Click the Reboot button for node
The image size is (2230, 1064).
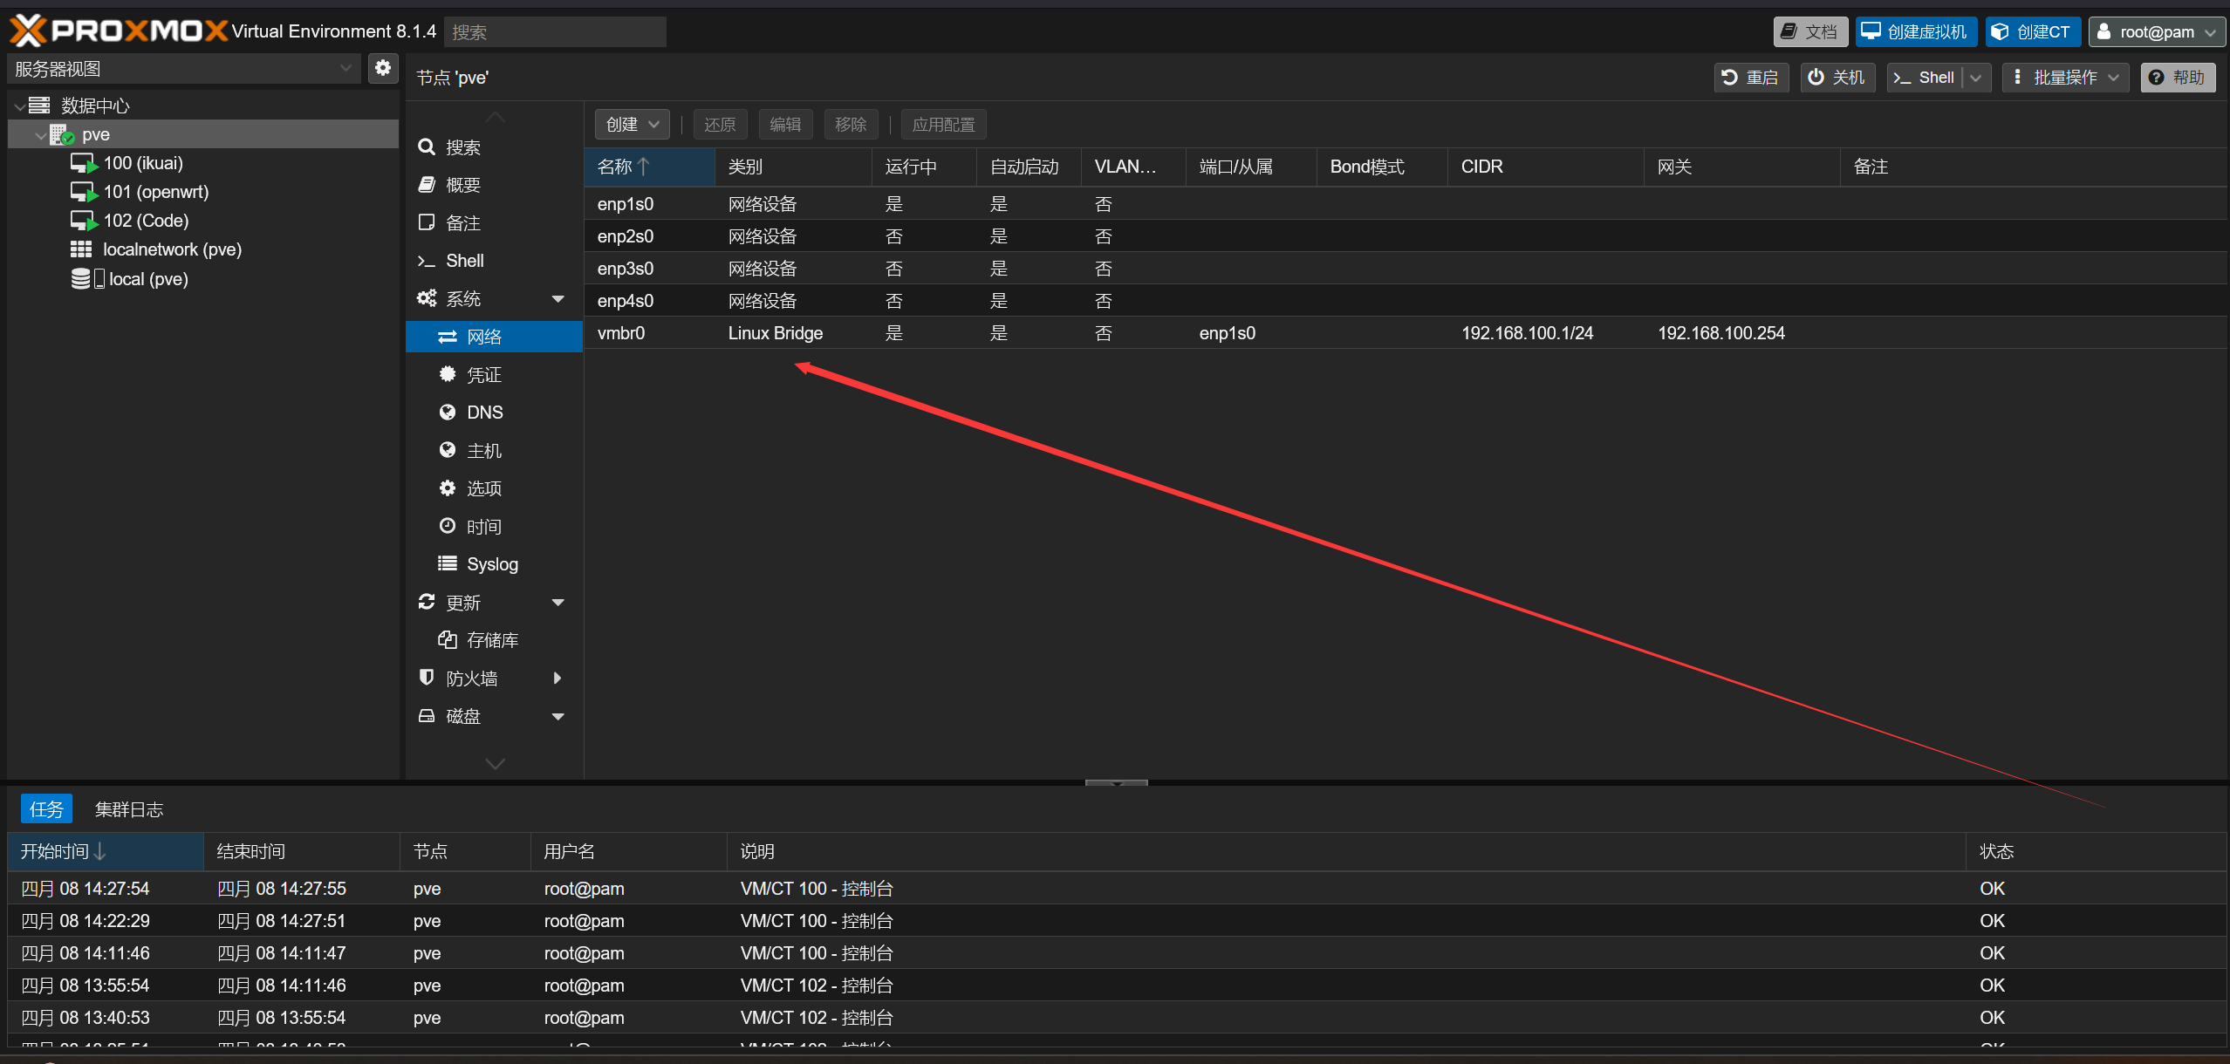1751,78
